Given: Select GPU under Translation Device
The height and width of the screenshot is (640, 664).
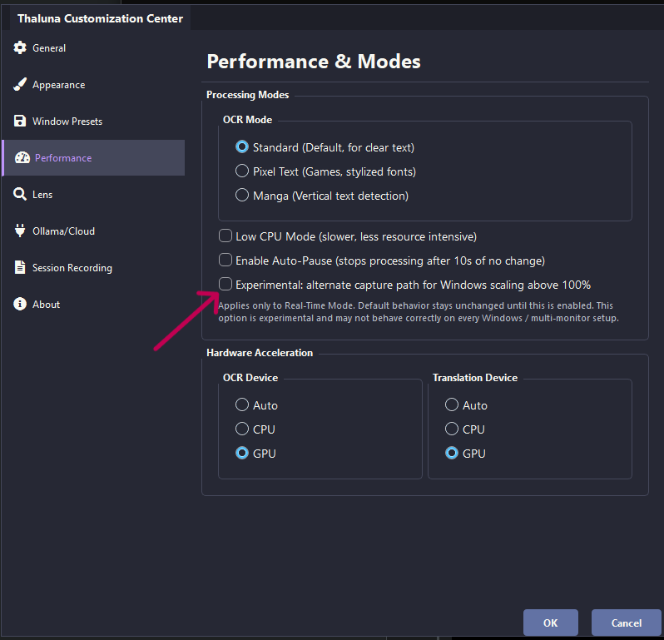Looking at the screenshot, I should (452, 454).
